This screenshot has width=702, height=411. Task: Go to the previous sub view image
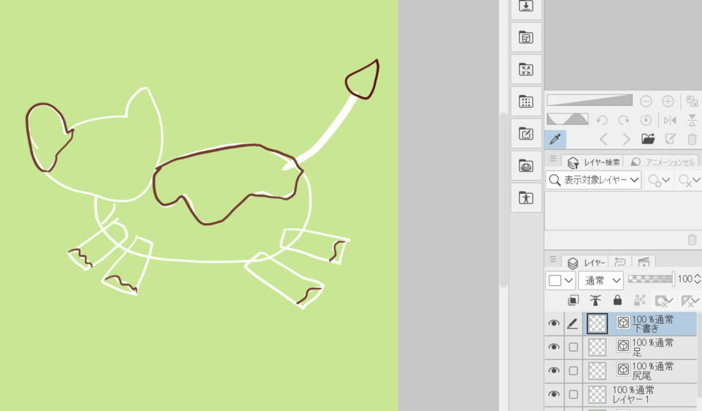(603, 139)
